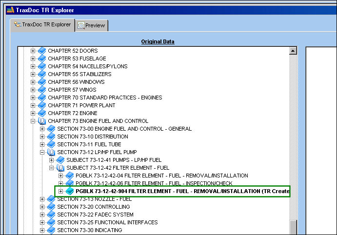Click the SECTION 73-13 NOZZLE - FUEL book icon
The height and width of the screenshot is (235, 337).
51,199
